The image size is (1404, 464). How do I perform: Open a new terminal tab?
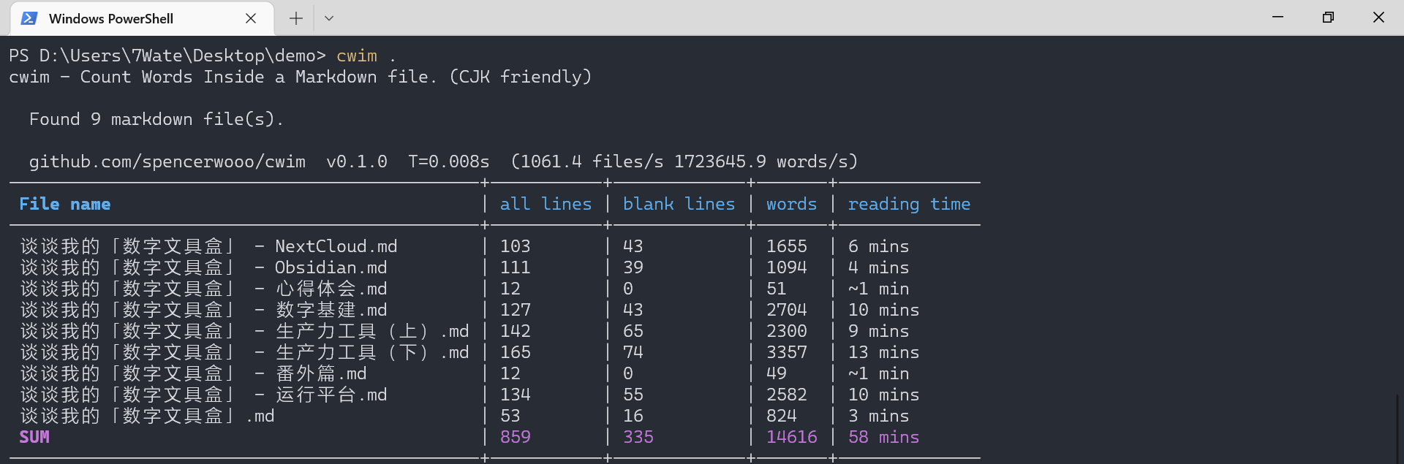tap(295, 18)
